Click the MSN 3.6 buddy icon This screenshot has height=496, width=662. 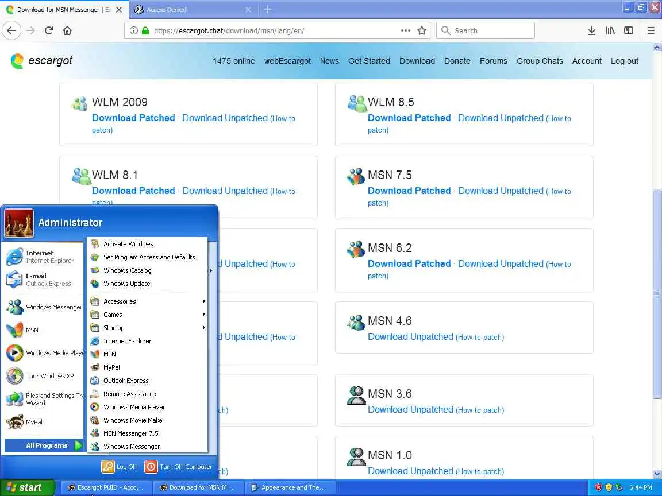click(356, 395)
